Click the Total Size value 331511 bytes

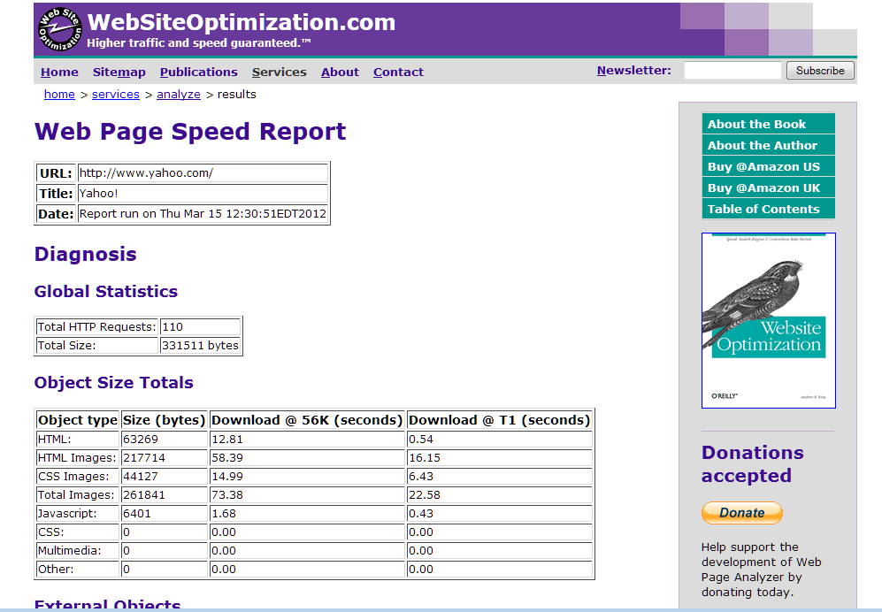200,345
